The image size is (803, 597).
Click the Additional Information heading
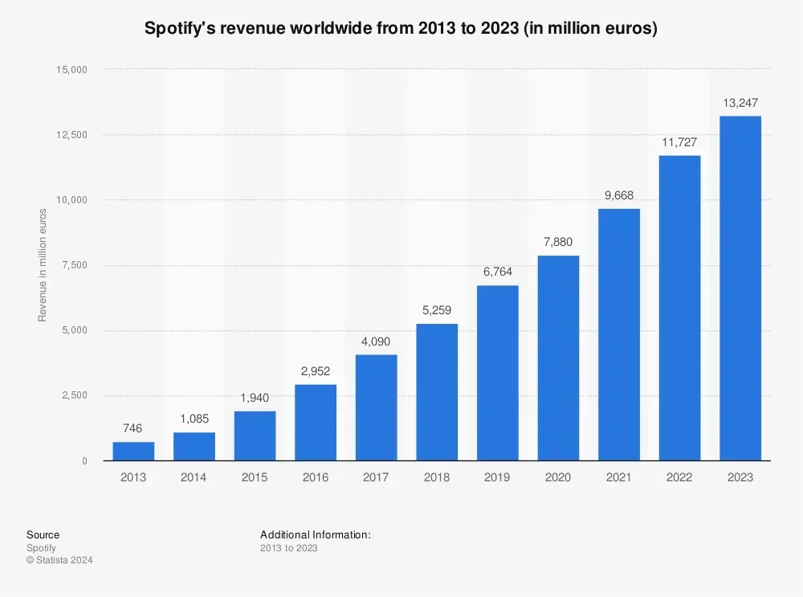tap(314, 534)
